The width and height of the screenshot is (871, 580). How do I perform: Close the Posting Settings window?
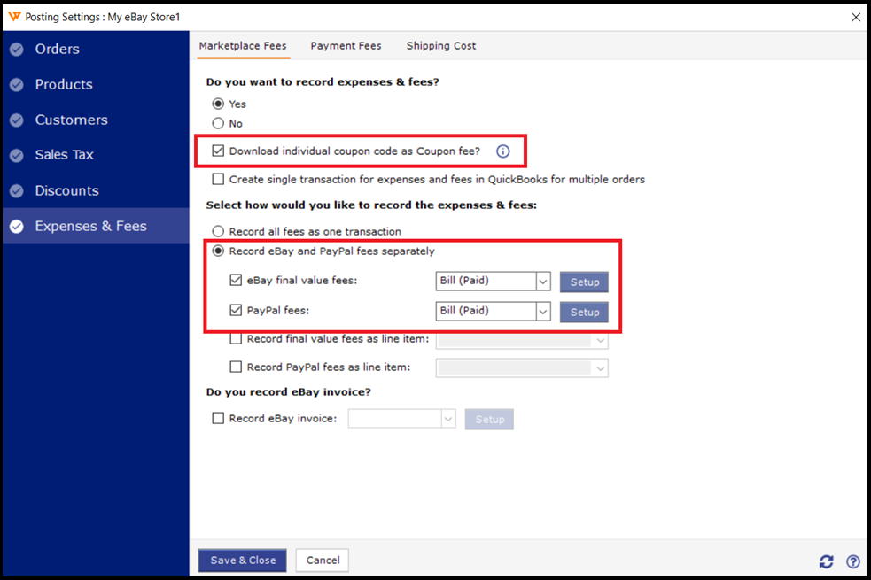(856, 17)
